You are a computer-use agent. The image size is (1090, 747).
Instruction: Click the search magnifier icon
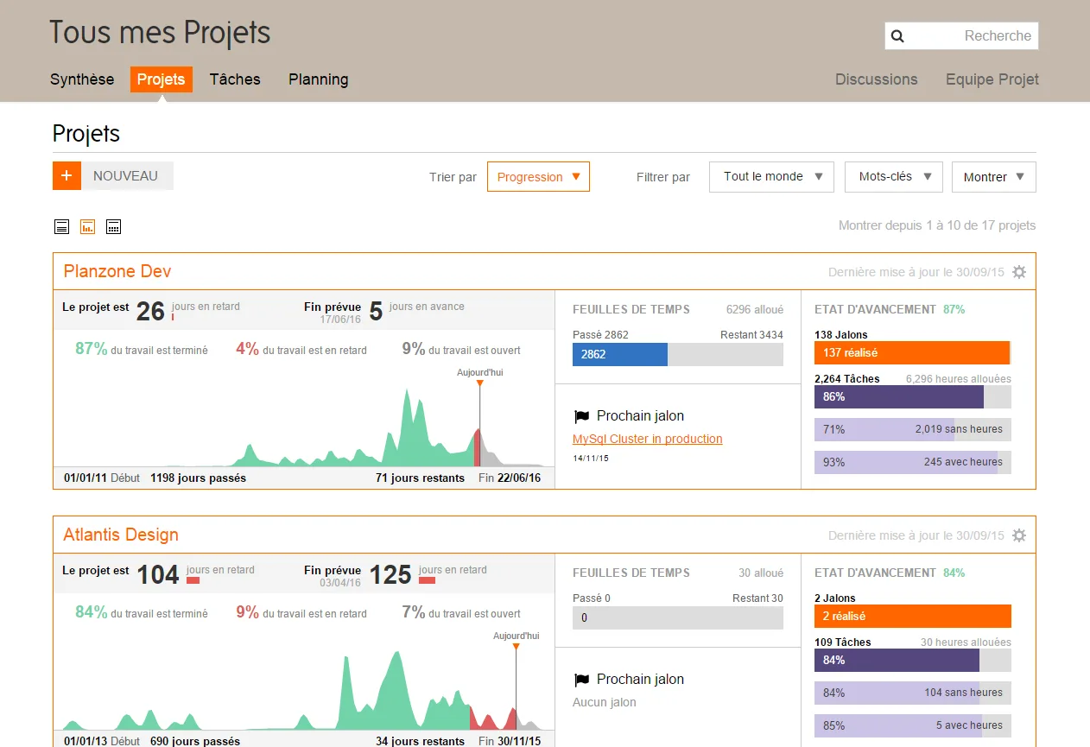897,36
